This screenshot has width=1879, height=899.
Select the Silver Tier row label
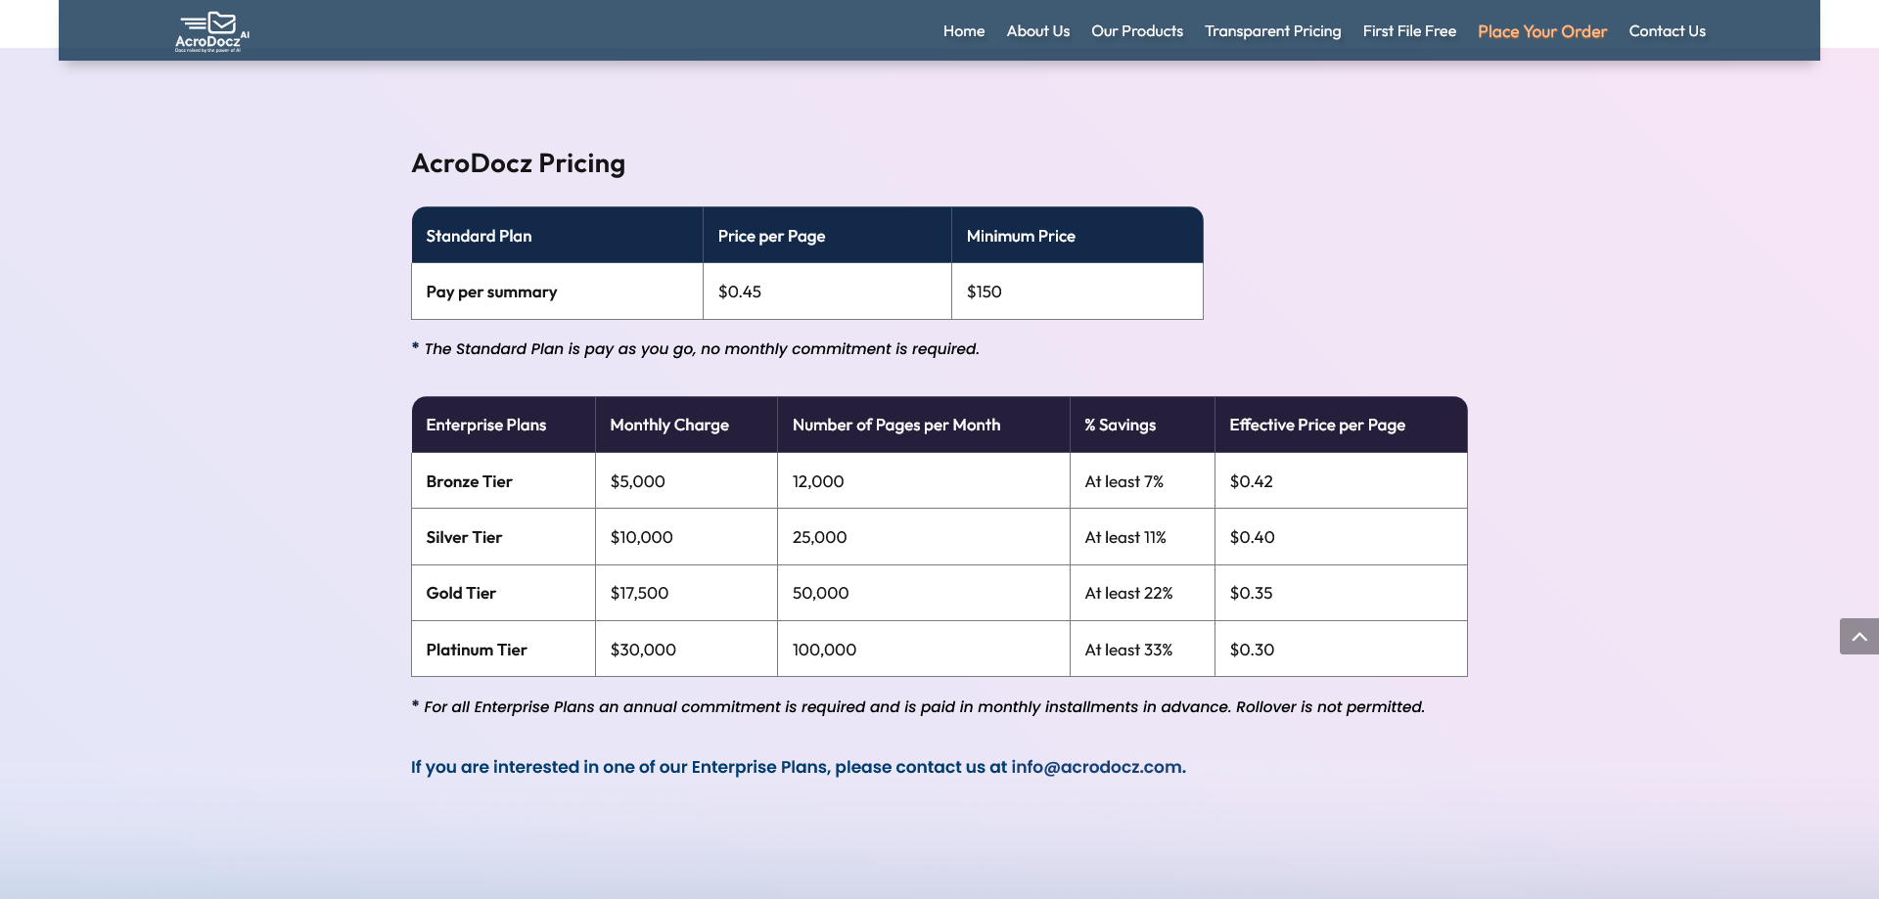click(503, 537)
